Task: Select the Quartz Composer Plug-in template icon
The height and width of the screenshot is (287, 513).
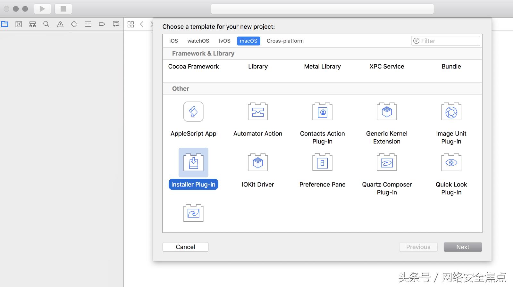Action: [x=387, y=162]
